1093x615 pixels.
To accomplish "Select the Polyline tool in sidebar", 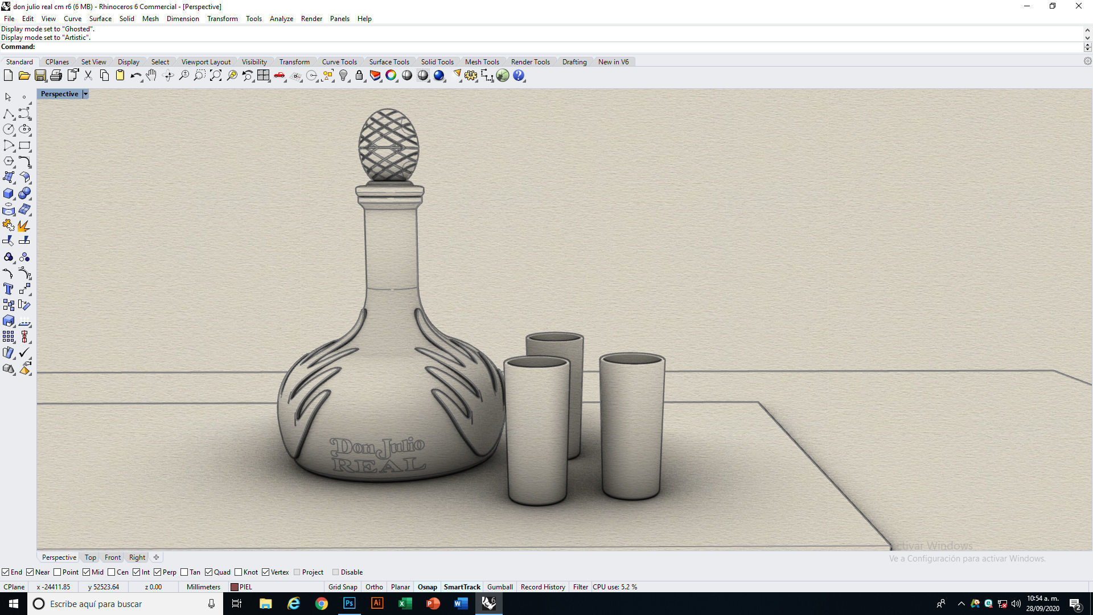I will [x=9, y=113].
